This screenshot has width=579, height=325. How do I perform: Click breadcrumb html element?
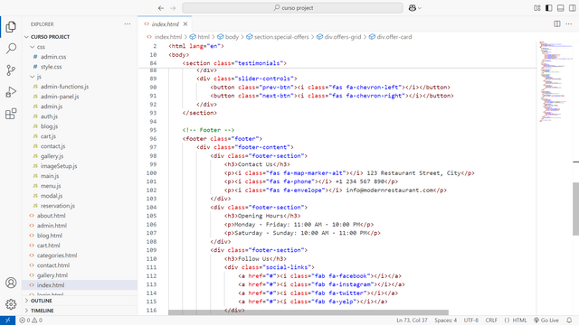[203, 37]
